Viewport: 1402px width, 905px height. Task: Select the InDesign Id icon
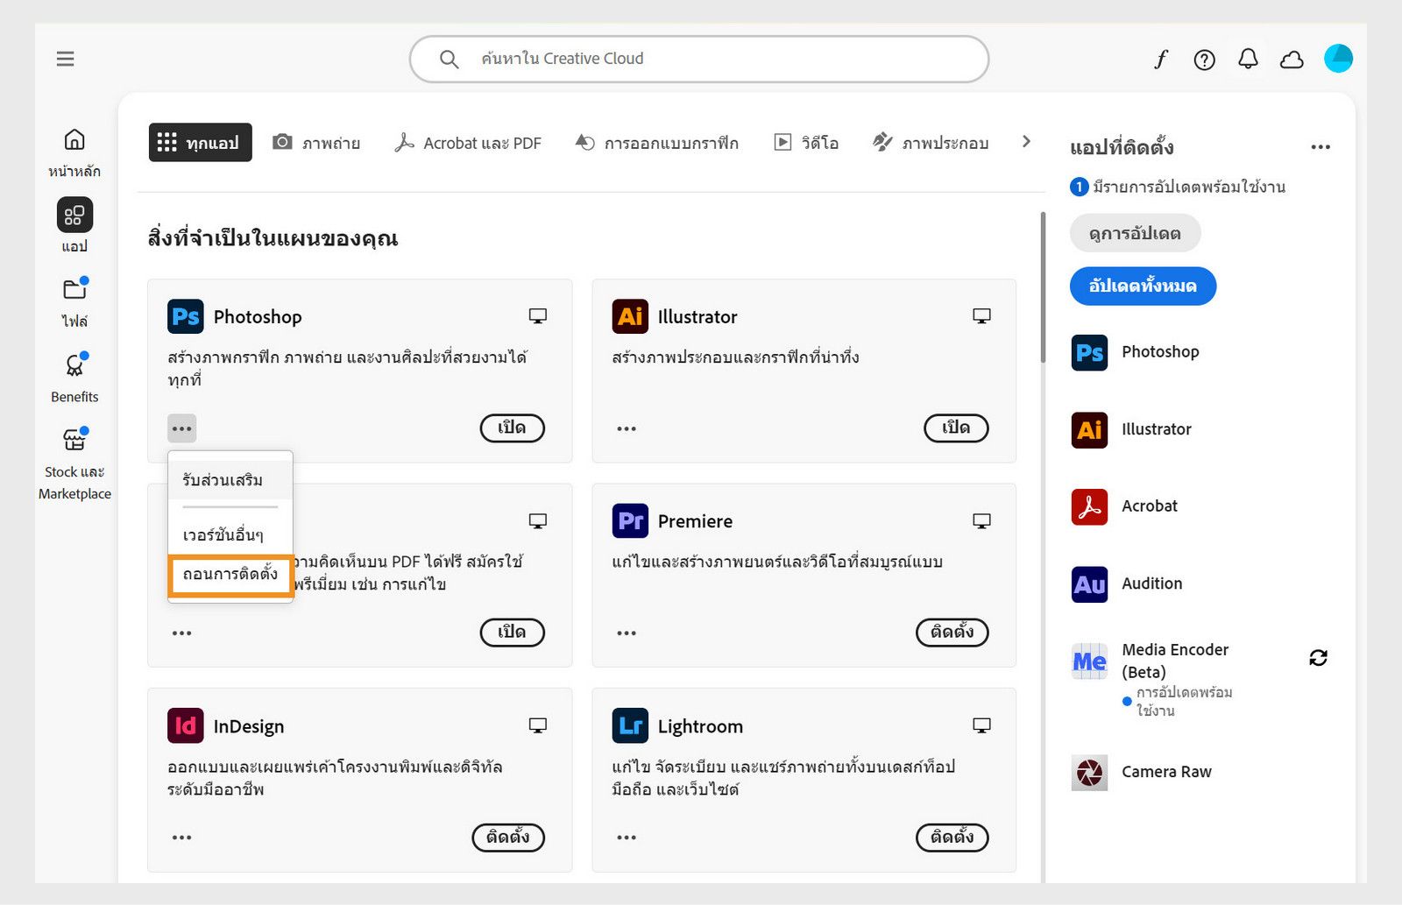[x=185, y=725]
